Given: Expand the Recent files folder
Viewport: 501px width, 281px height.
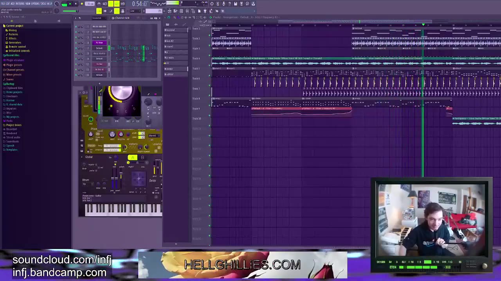Looking at the screenshot, I should pos(12,55).
